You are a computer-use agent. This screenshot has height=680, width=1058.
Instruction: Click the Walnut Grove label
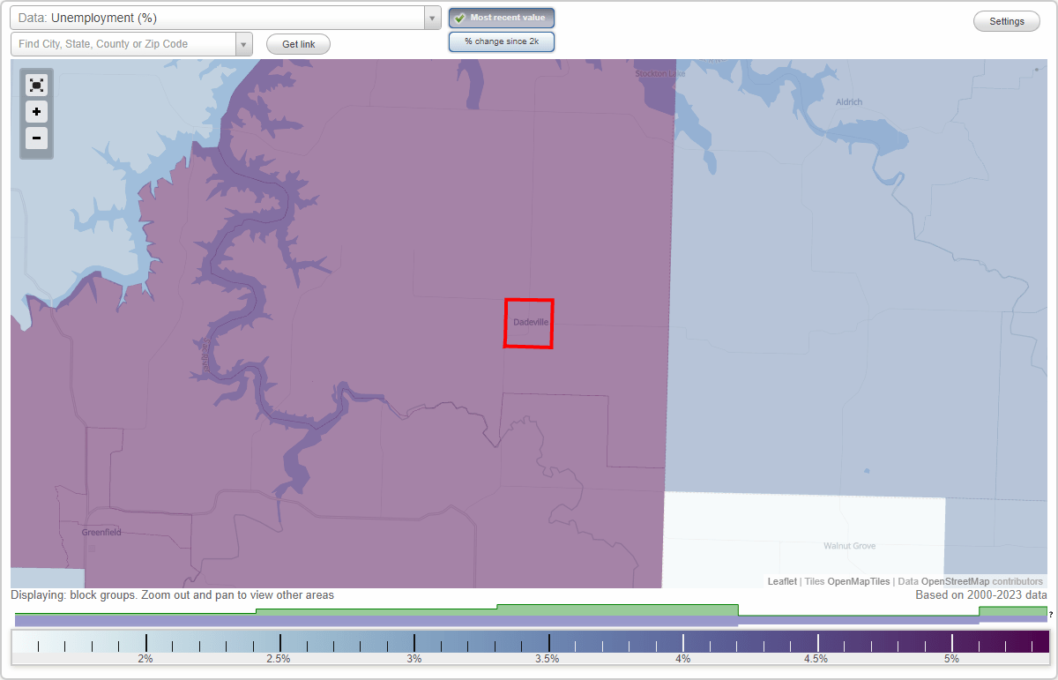850,546
